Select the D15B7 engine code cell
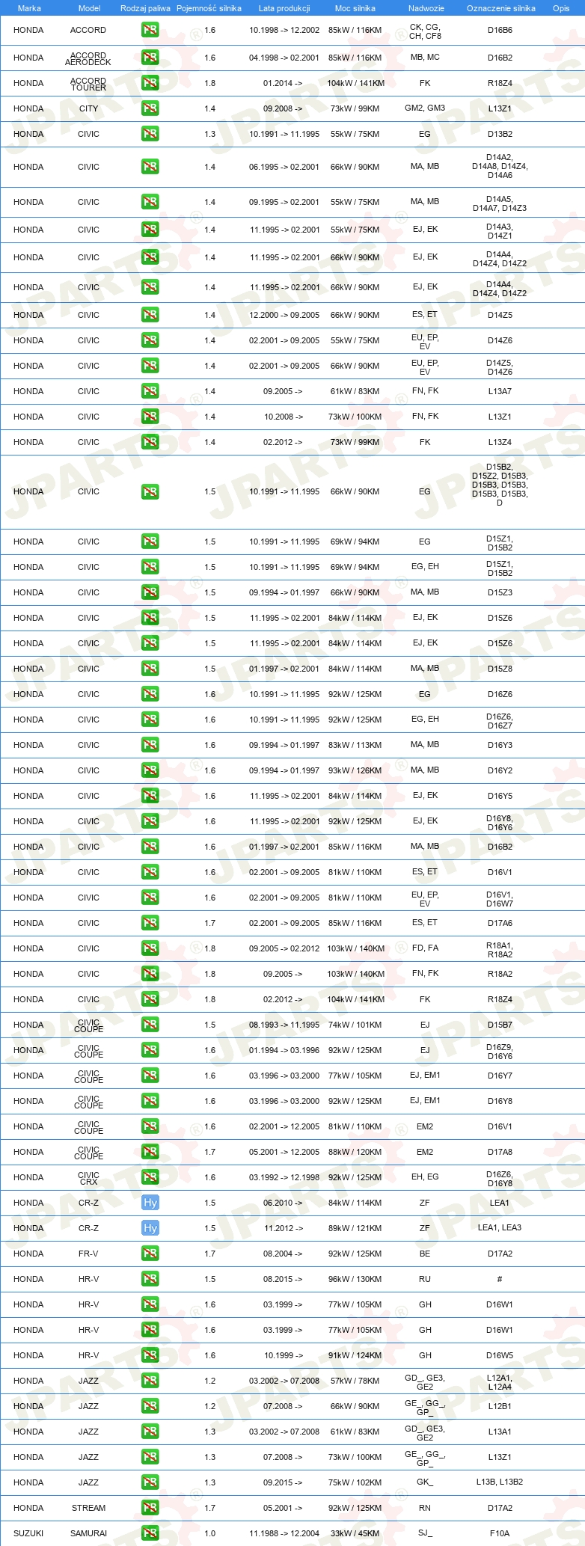The image size is (585, 1546). click(x=500, y=1025)
